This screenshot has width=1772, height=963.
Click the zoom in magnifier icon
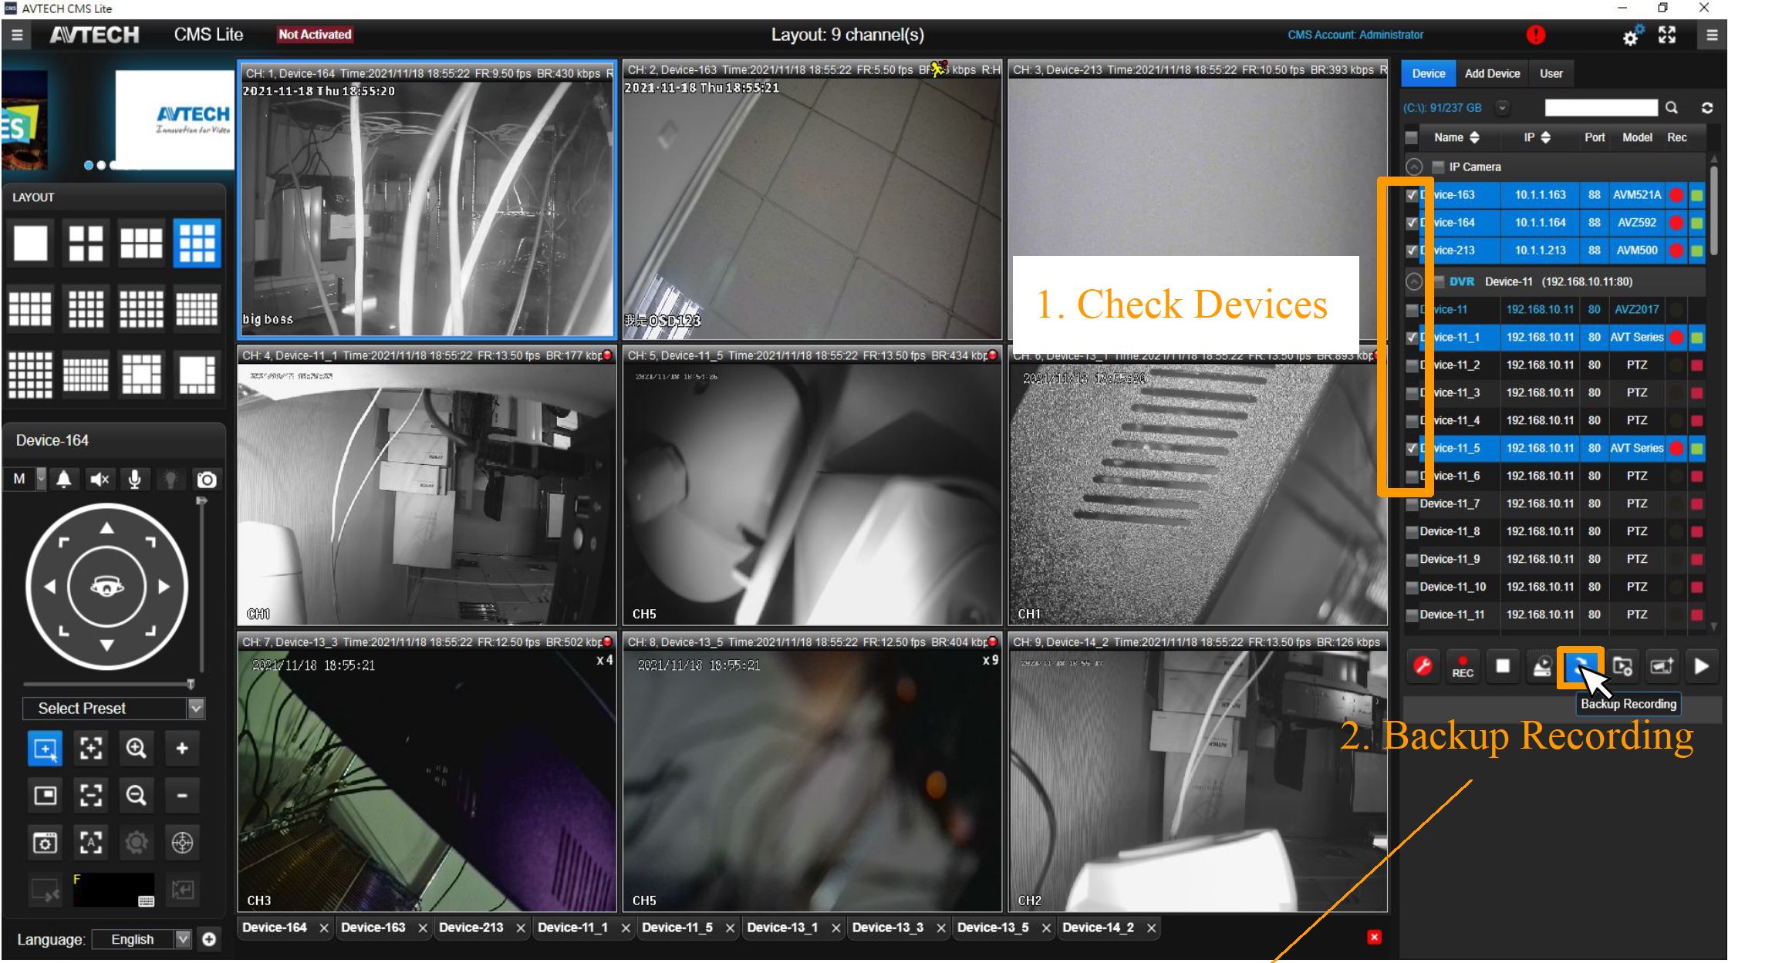coord(137,748)
